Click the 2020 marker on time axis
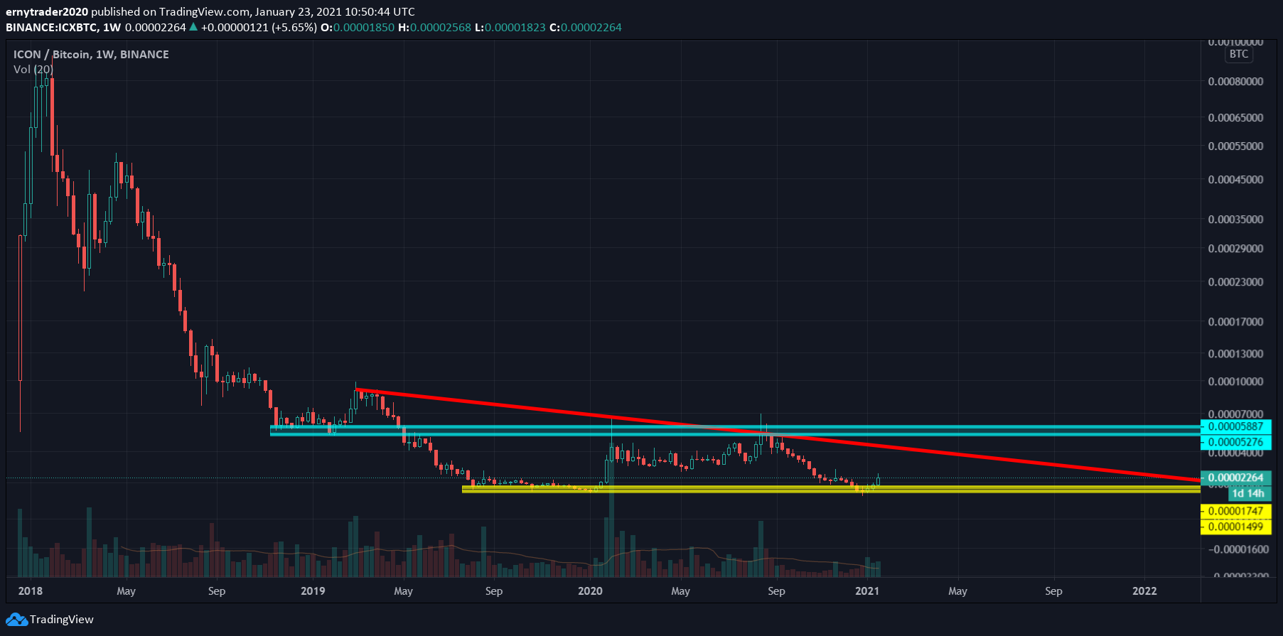The image size is (1283, 636). (590, 591)
